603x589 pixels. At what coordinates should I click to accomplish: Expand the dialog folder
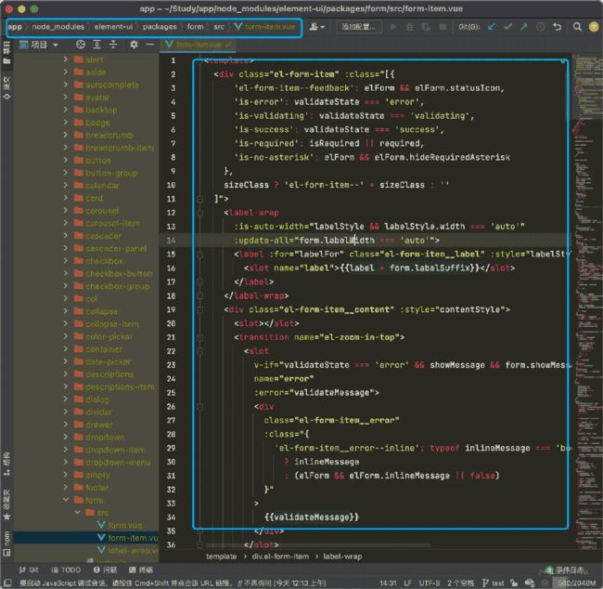click(x=65, y=399)
